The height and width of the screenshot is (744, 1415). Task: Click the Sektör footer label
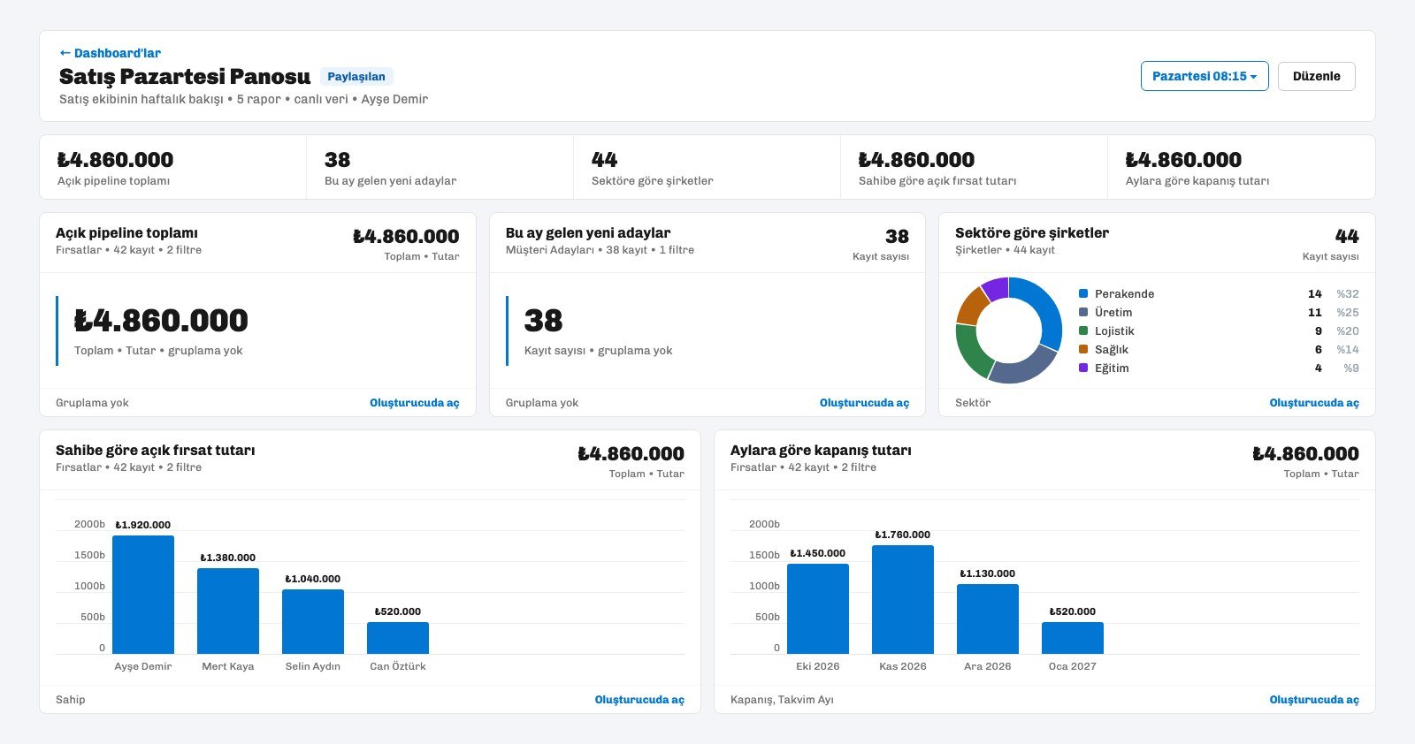973,403
